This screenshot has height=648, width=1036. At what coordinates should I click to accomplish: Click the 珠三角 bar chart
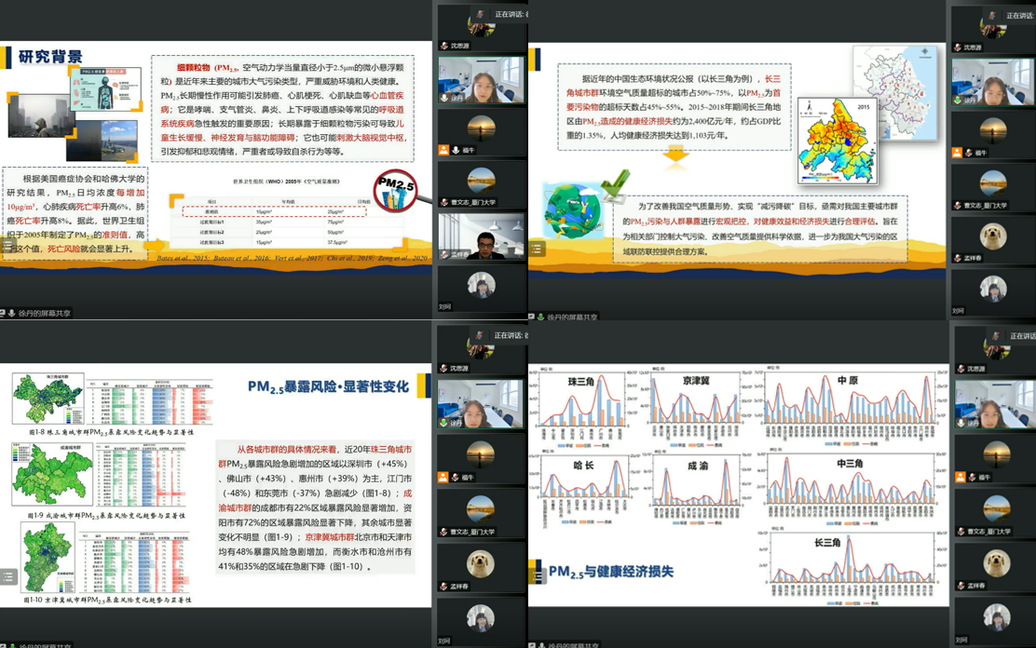point(582,409)
